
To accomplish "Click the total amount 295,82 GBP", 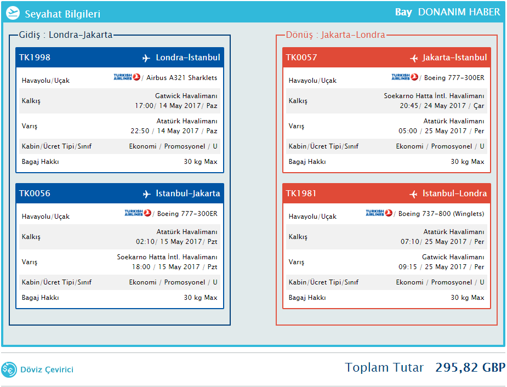I will pos(470,368).
